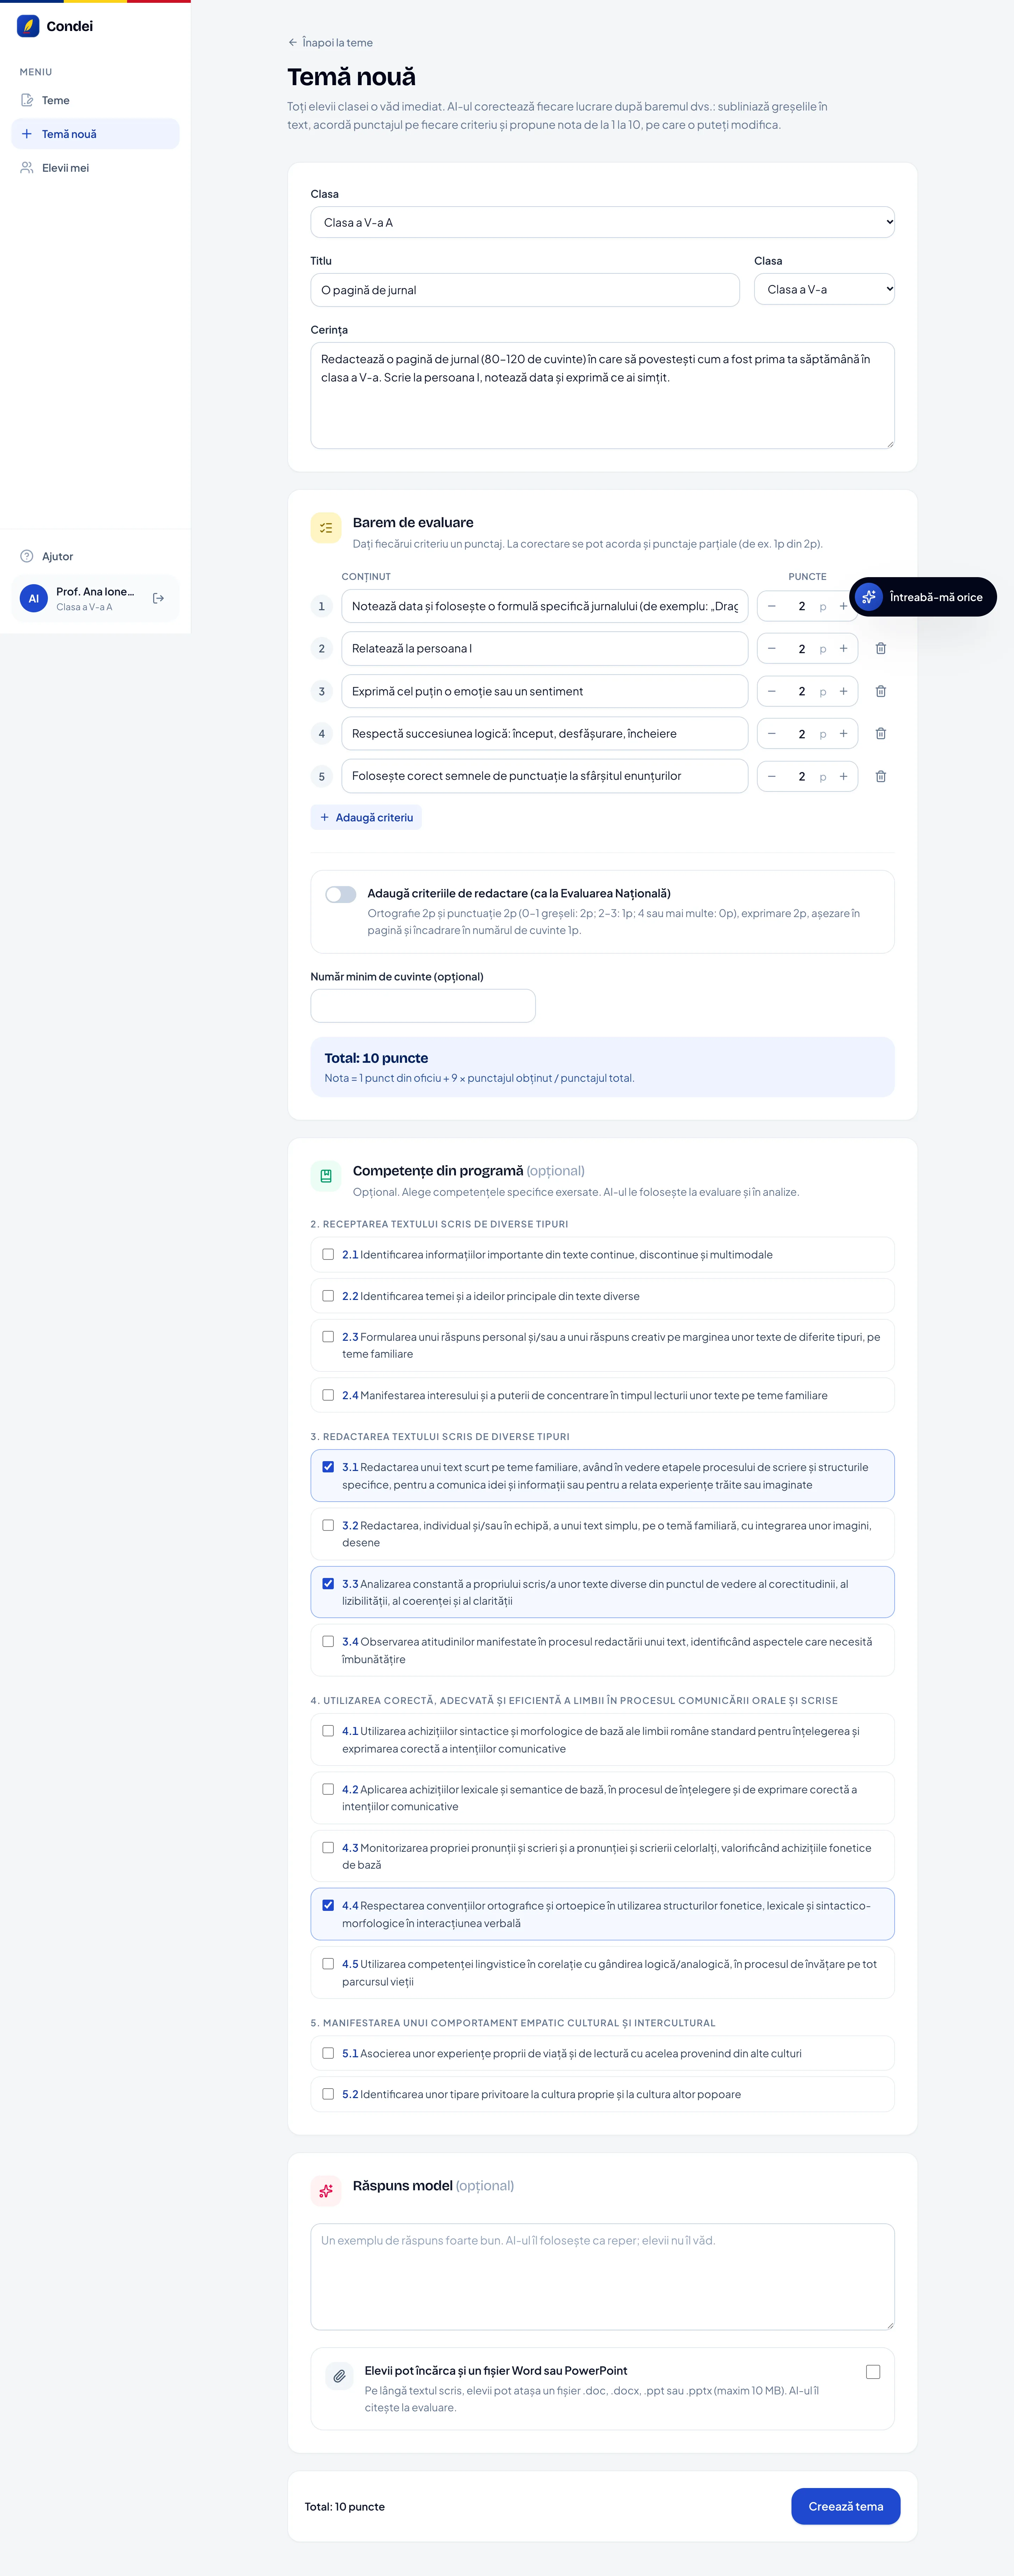Decrease points for criterion 1
The width and height of the screenshot is (1014, 2576).
click(772, 606)
